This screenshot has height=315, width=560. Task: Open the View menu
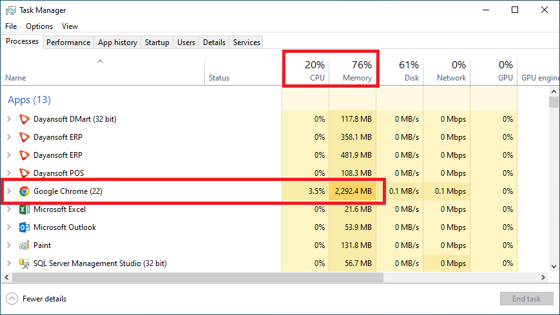click(70, 26)
